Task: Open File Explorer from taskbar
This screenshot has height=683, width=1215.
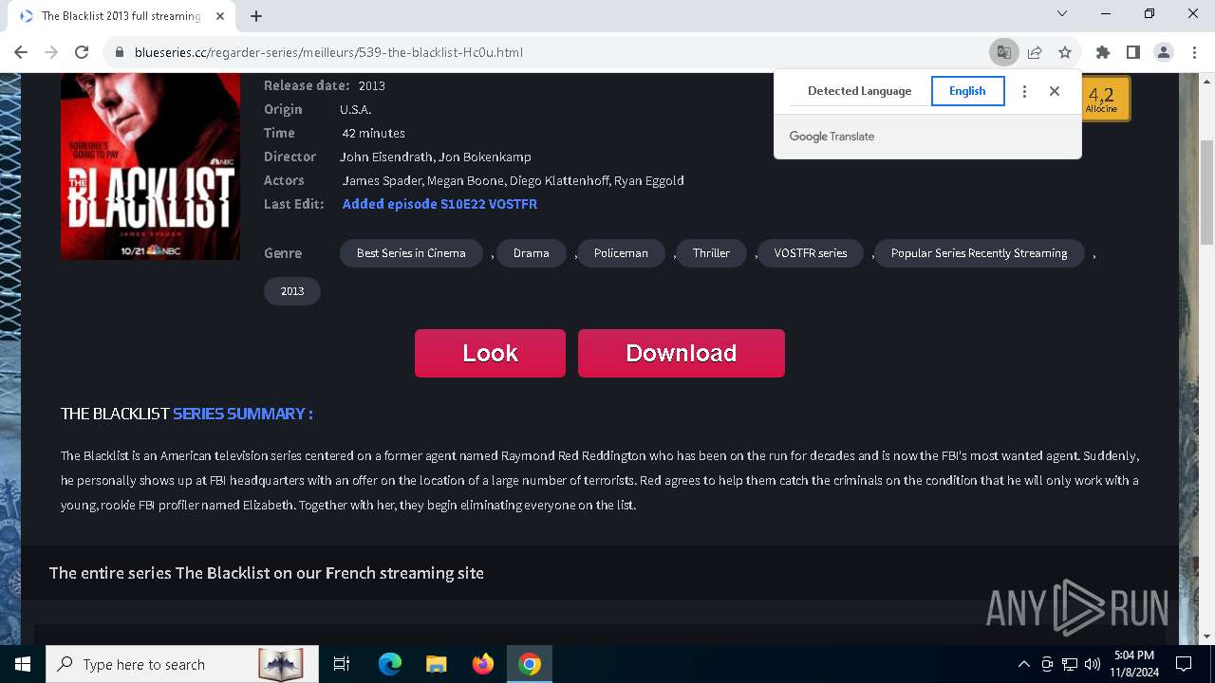Action: [437, 664]
